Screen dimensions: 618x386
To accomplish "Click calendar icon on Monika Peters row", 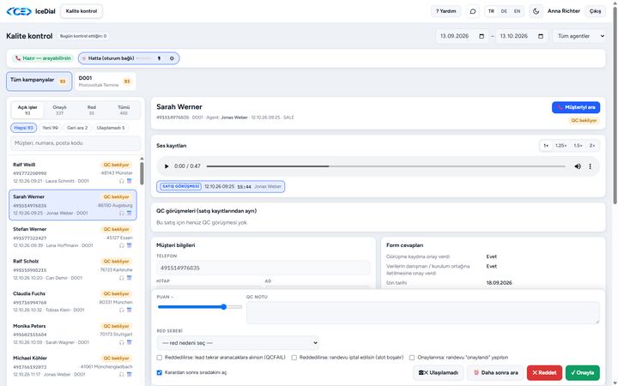I will tap(130, 342).
